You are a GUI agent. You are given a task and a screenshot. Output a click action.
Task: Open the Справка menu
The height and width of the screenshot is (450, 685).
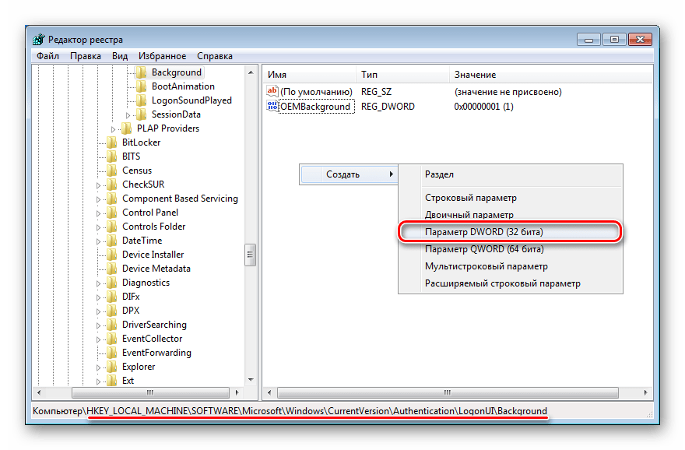click(x=215, y=56)
